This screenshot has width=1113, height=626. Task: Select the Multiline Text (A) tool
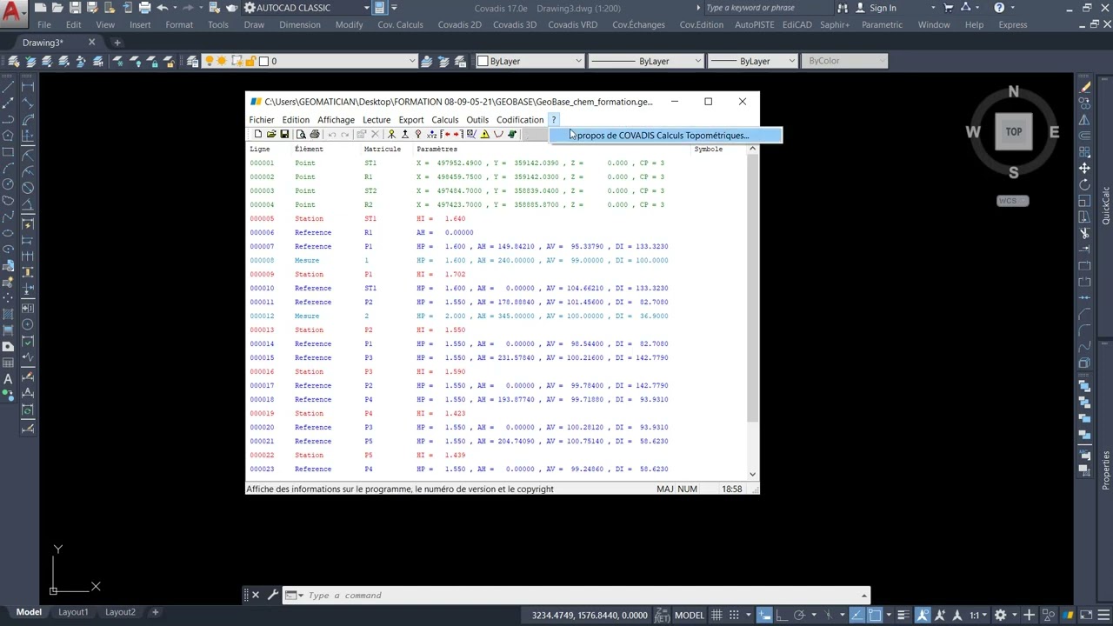8,378
